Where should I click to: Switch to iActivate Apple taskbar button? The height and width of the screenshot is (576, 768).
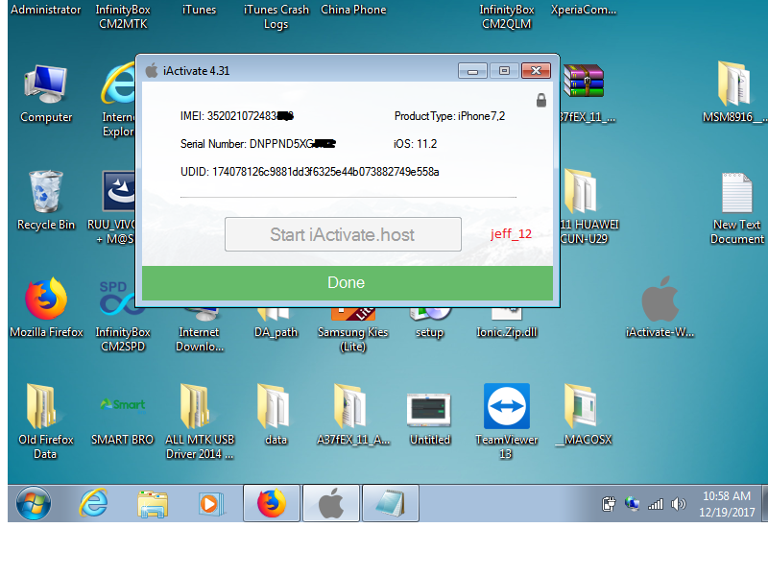[x=331, y=503]
